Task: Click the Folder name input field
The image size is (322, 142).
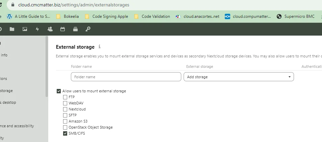Action: (126, 77)
